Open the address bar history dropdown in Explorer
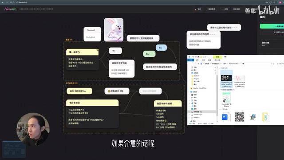284x160 pixels. (x=271, y=64)
